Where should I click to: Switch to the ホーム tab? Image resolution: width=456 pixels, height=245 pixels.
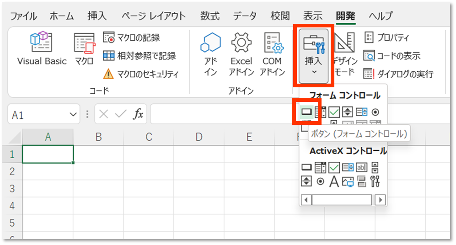[61, 16]
